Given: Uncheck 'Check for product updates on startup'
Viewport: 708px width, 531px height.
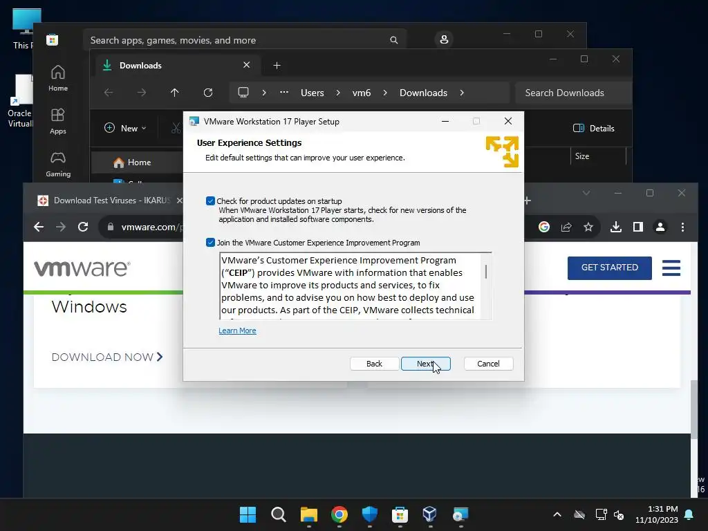Looking at the screenshot, I should (210, 201).
